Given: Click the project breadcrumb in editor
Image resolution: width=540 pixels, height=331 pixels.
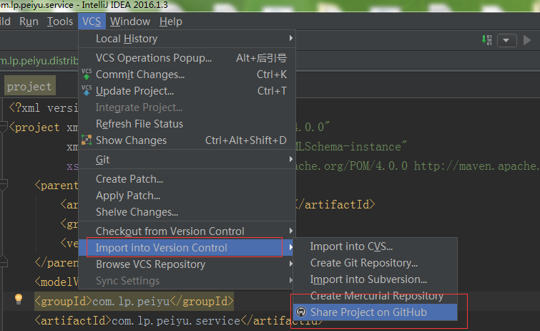Looking at the screenshot, I should coord(29,87).
